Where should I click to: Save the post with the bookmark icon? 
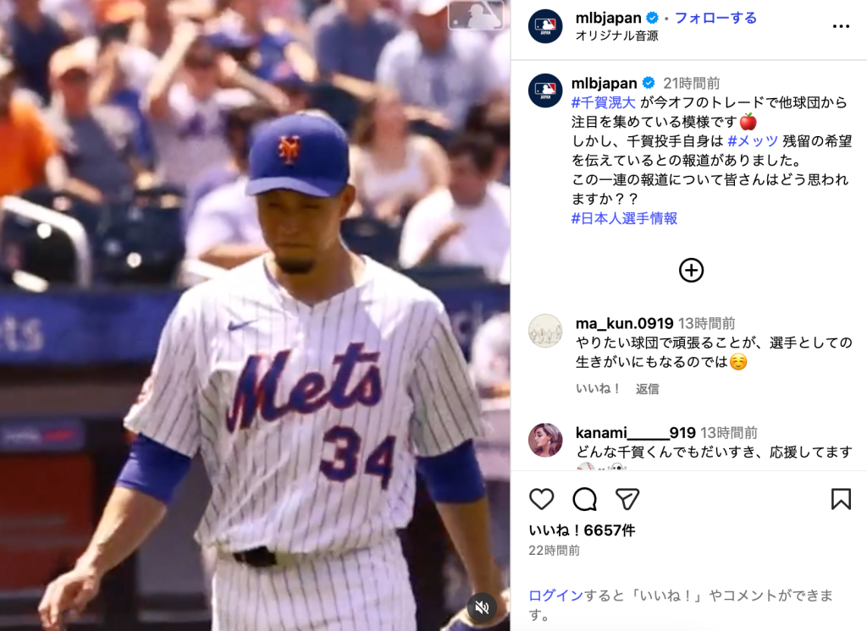pyautogui.click(x=841, y=499)
